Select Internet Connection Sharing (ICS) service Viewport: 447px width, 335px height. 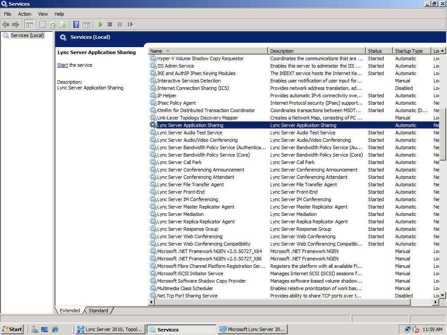point(294,88)
